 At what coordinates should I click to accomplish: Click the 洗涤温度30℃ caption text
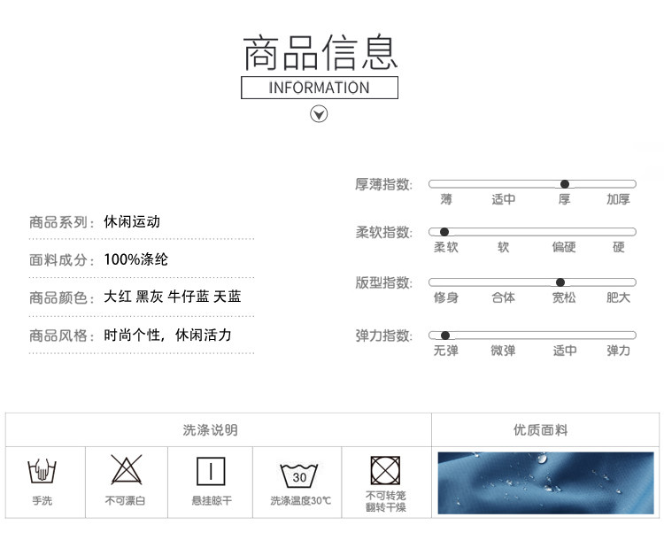[300, 500]
